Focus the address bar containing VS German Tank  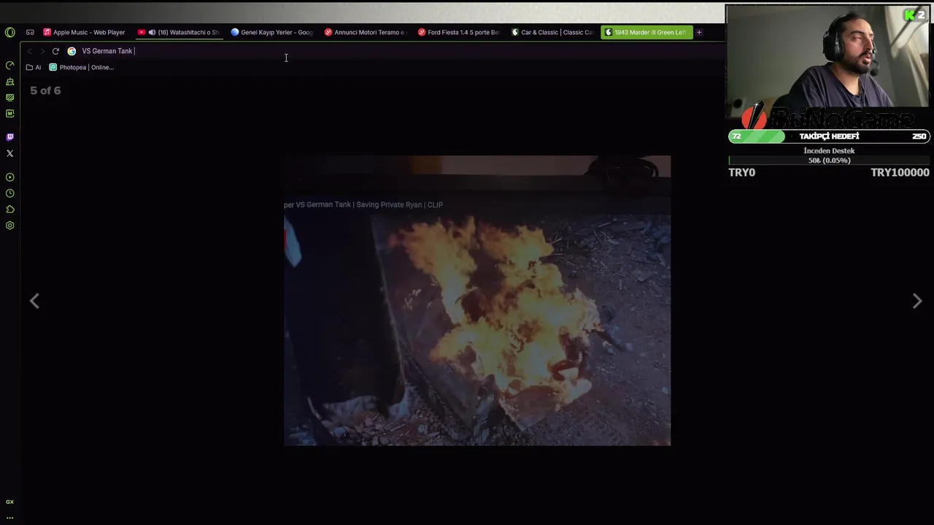394,51
